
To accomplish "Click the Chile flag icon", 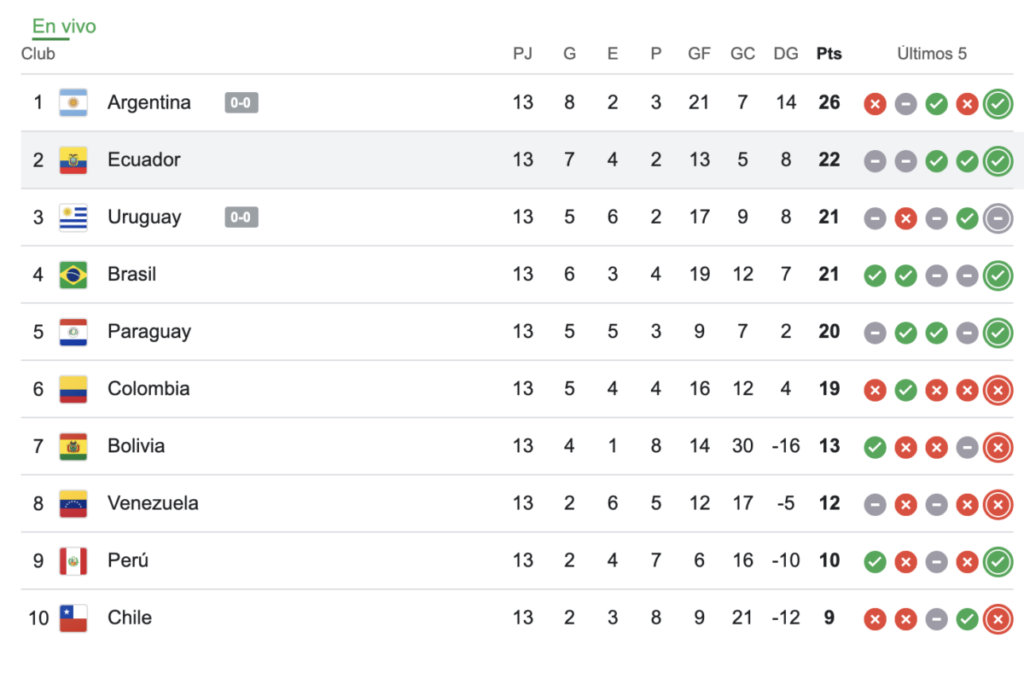I will [73, 618].
